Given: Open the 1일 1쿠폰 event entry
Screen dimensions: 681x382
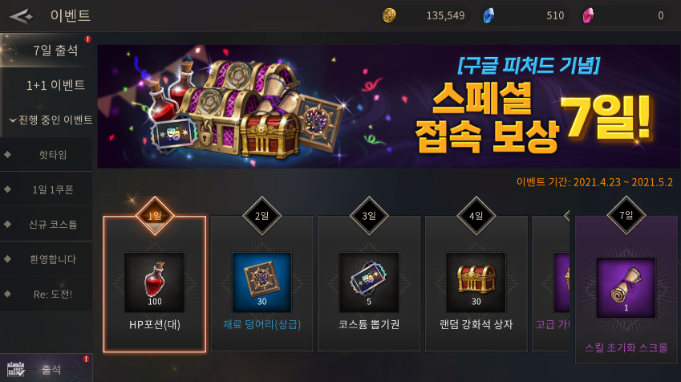Looking at the screenshot, I should (x=47, y=189).
